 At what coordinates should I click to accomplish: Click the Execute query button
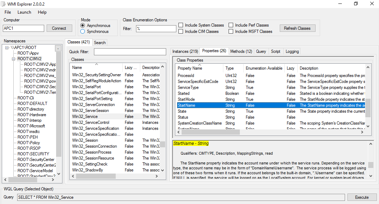pos(362,197)
